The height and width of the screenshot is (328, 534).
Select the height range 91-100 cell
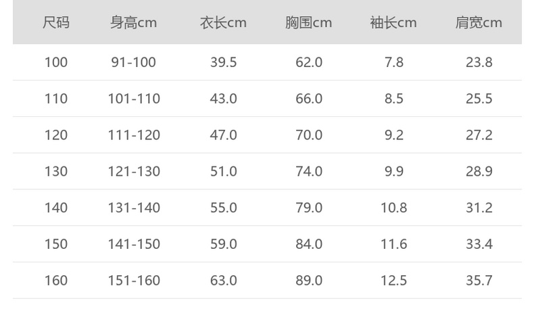click(x=133, y=62)
